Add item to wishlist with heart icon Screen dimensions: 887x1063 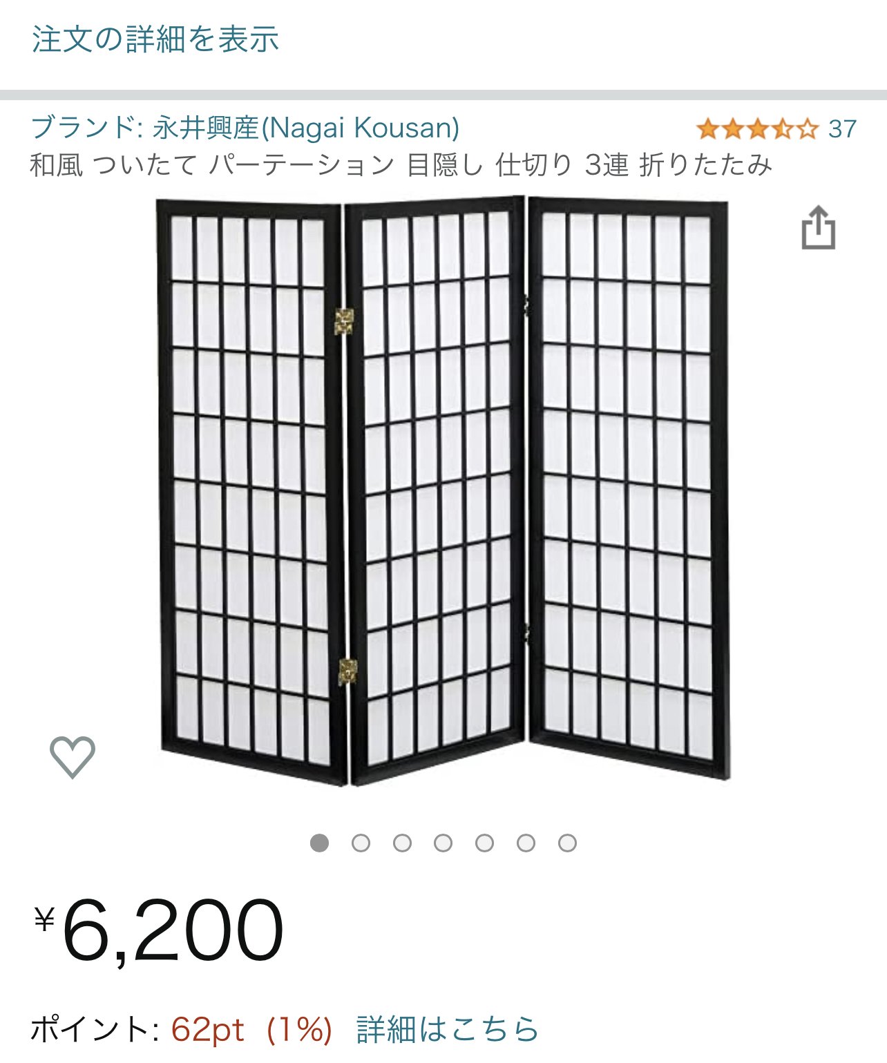[x=73, y=757]
